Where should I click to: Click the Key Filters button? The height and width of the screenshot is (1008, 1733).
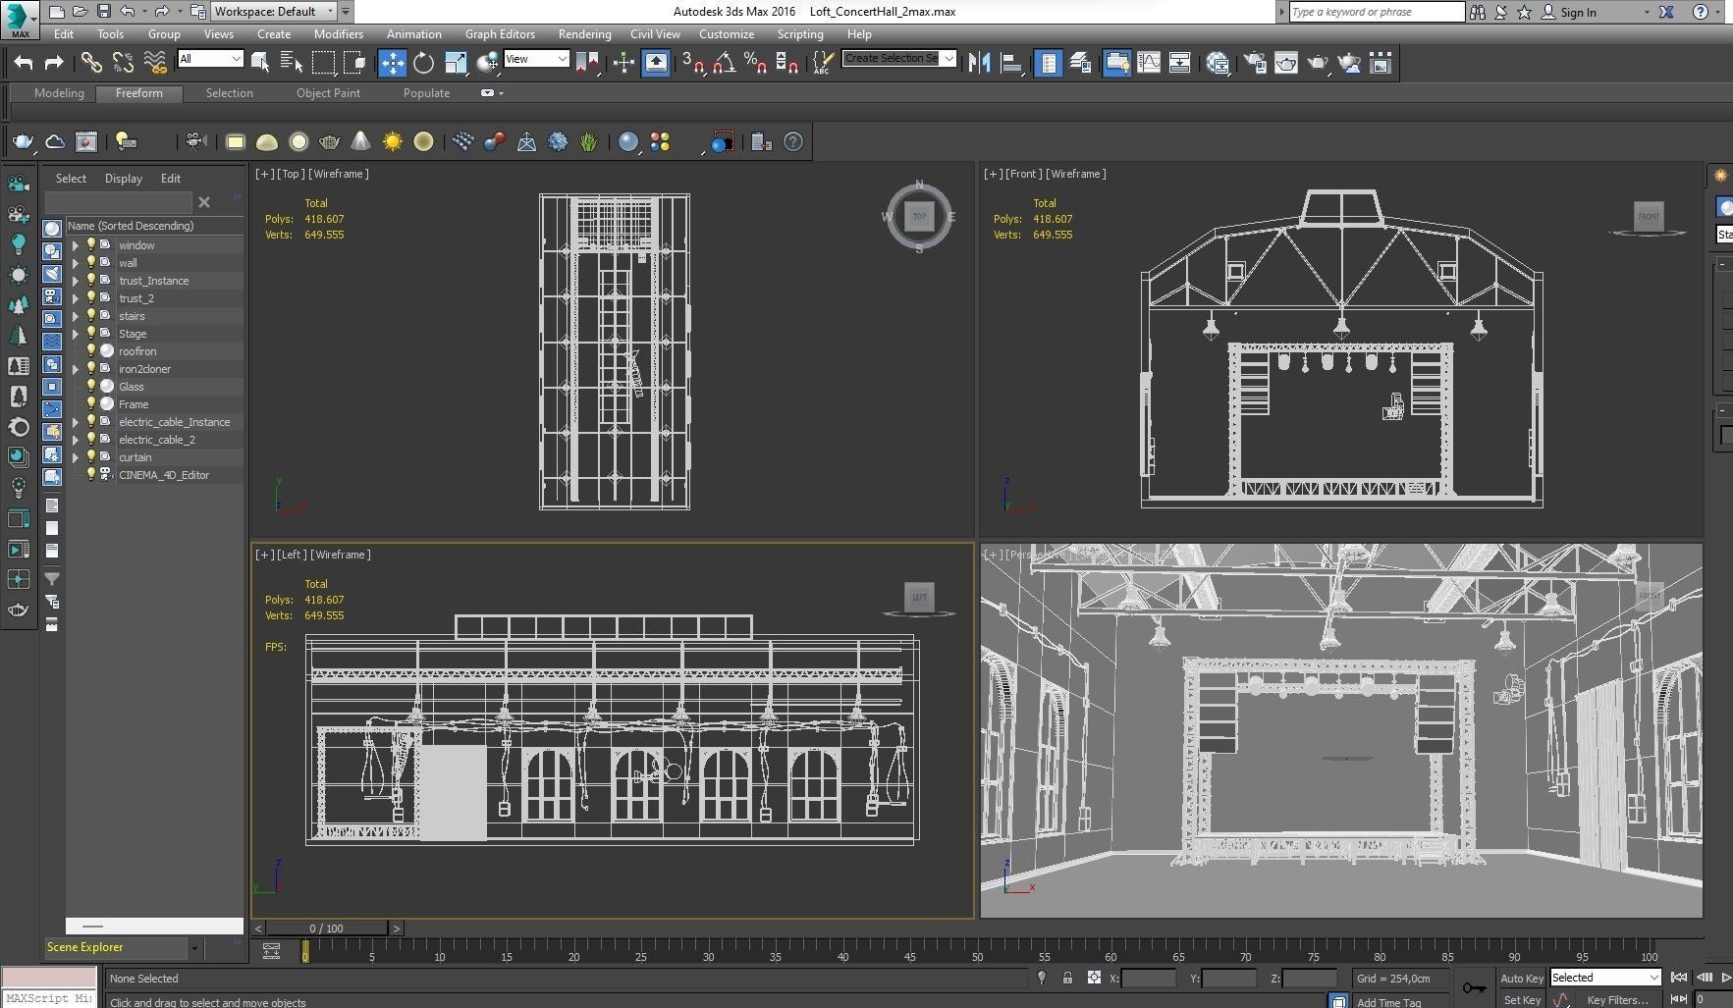tap(1616, 999)
